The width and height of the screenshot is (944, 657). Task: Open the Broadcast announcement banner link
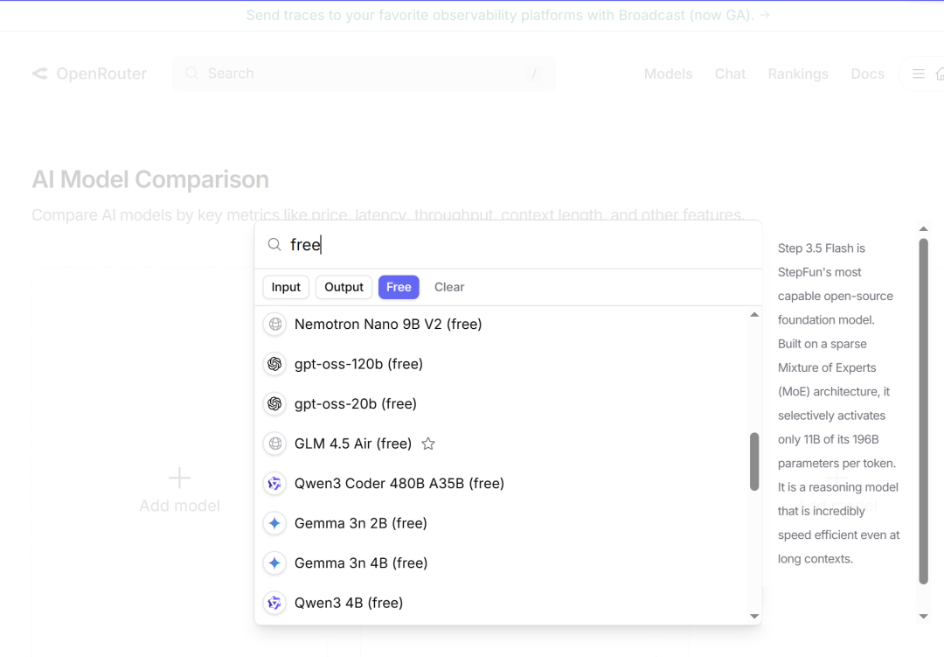coord(508,15)
